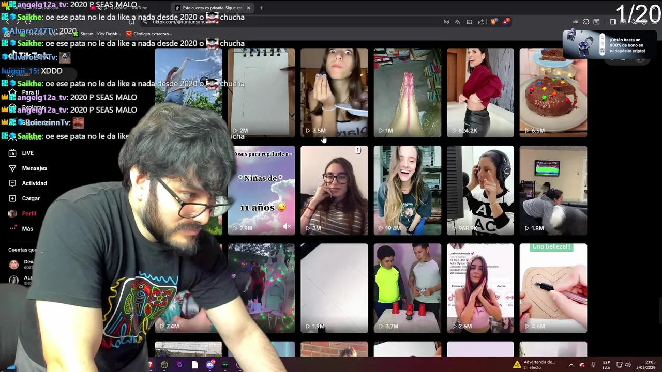This screenshot has height=372, width=662.
Task: Open the 1M views pink hands video
Action: [408, 92]
